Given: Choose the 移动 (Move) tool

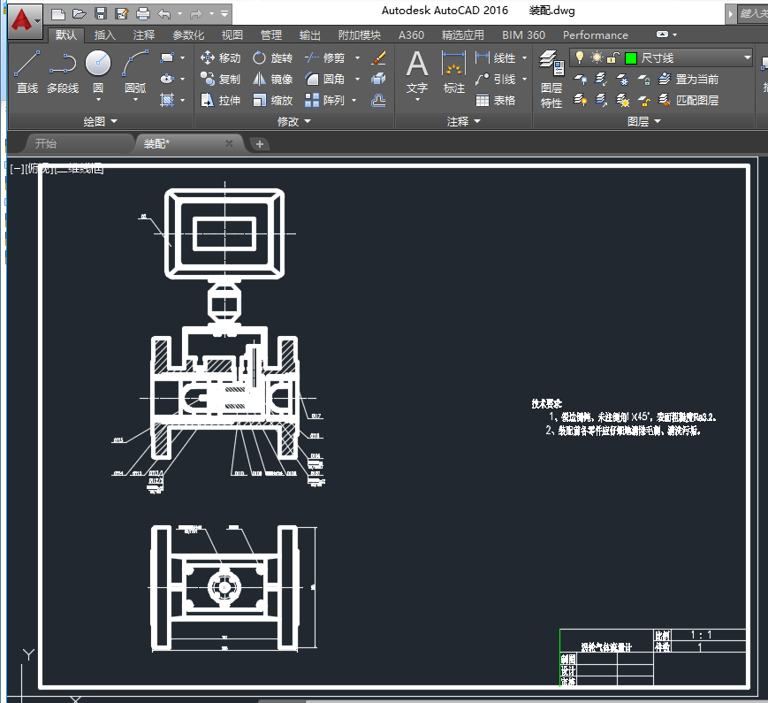Looking at the screenshot, I should (220, 58).
